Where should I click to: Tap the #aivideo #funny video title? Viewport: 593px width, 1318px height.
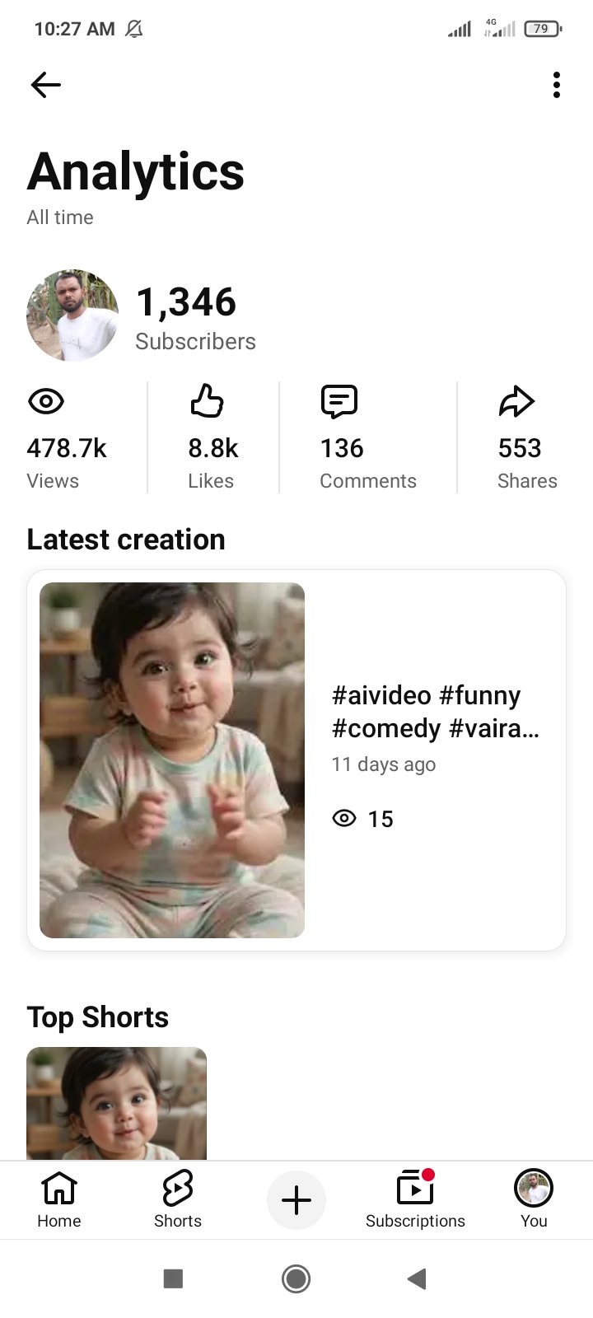pyautogui.click(x=436, y=712)
